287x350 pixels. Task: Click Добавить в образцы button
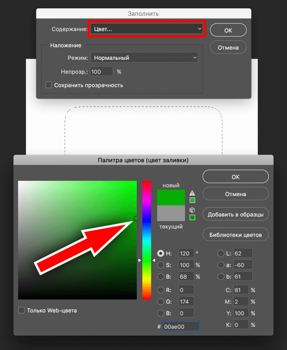tap(236, 214)
